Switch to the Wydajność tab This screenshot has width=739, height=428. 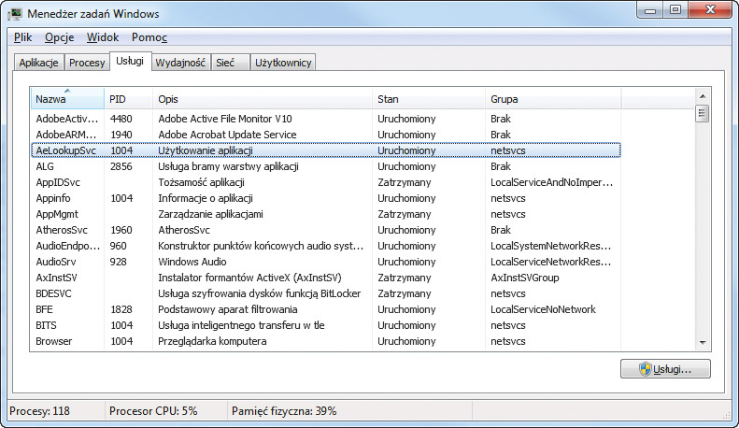tap(181, 63)
